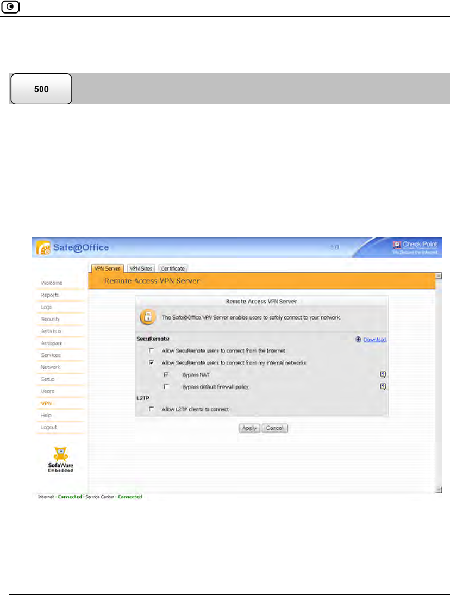The height and width of the screenshot is (595, 450).
Task: Select the VPN menu item
Action: click(46, 403)
